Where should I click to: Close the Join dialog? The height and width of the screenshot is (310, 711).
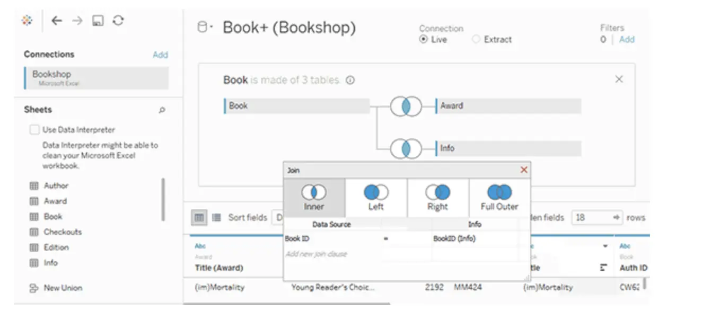[x=524, y=170]
